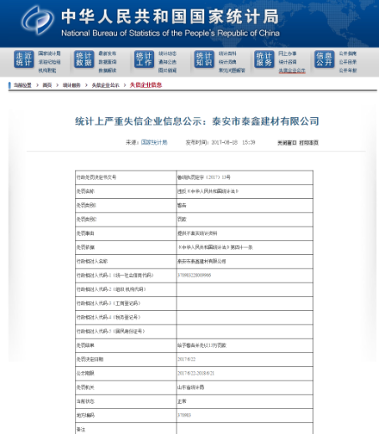Open the 走近统计 blue nav tile
Screen dimensions: 379x434
click(24, 59)
